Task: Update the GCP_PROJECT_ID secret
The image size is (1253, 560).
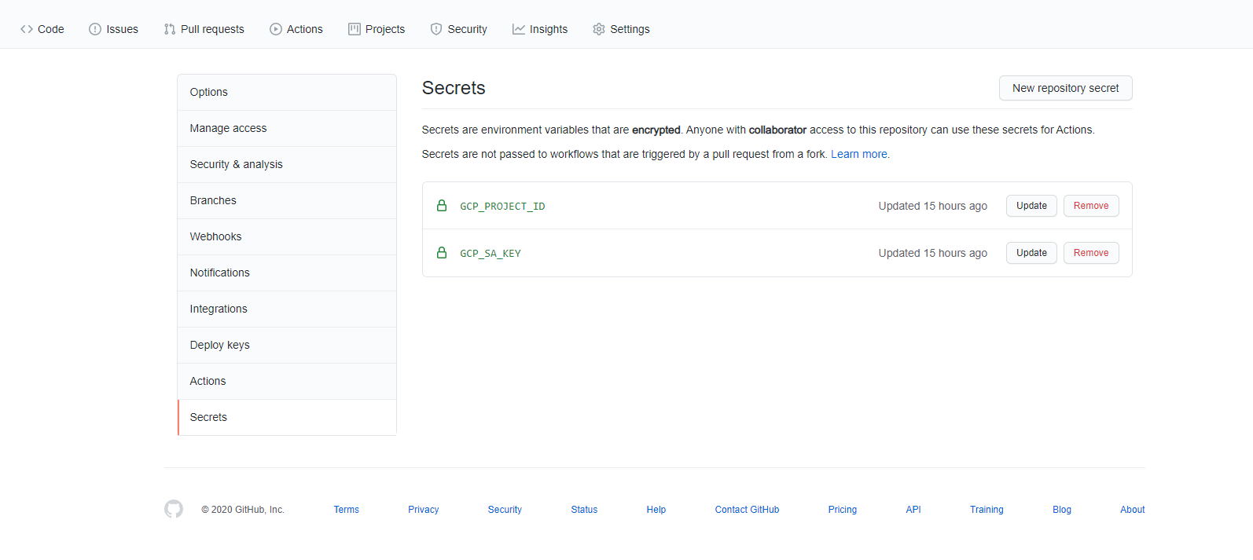Action: coord(1031,206)
